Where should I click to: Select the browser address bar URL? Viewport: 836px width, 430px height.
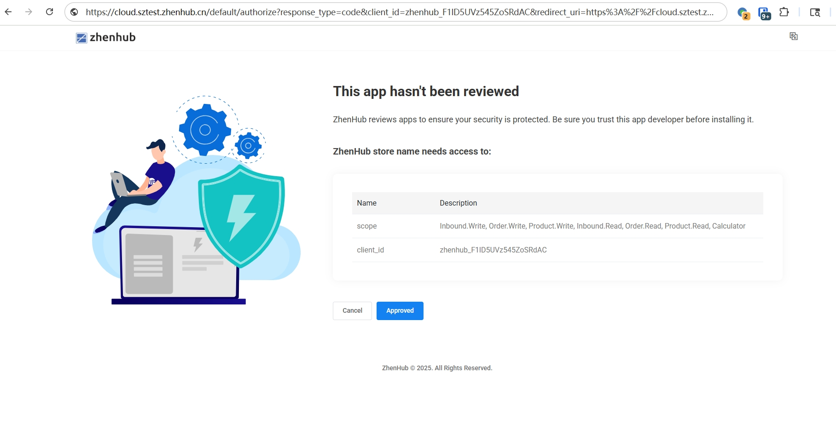(396, 12)
